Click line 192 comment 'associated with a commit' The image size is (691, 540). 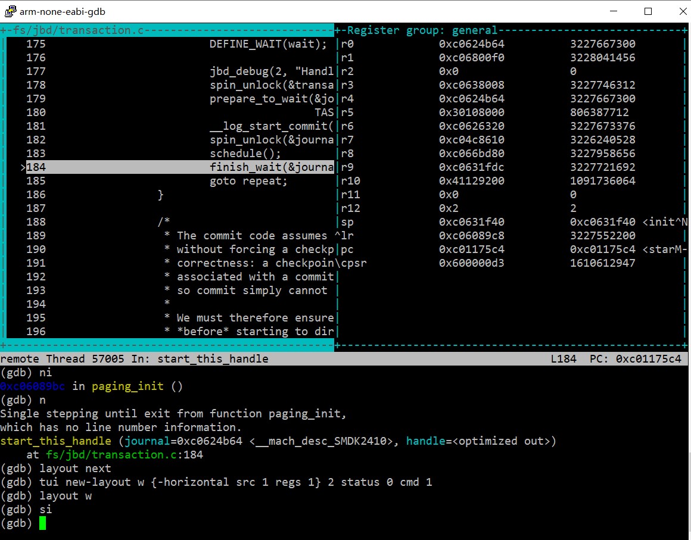[x=255, y=276]
